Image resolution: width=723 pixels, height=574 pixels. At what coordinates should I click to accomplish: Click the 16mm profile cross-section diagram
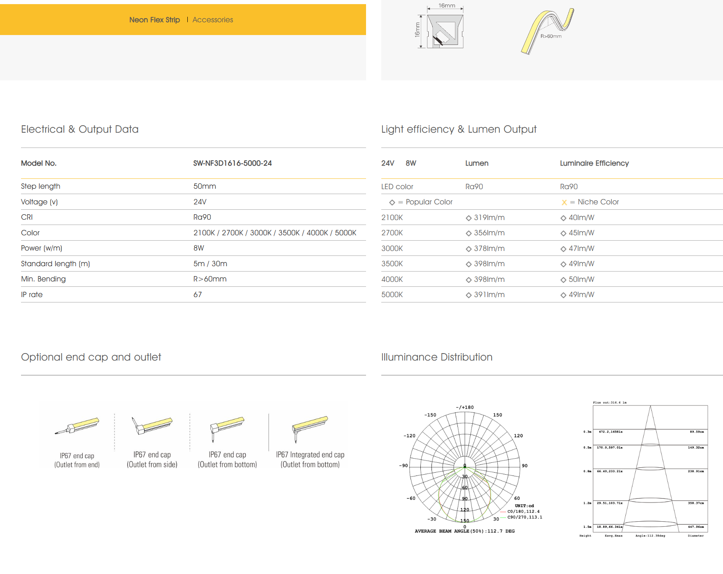[440, 27]
